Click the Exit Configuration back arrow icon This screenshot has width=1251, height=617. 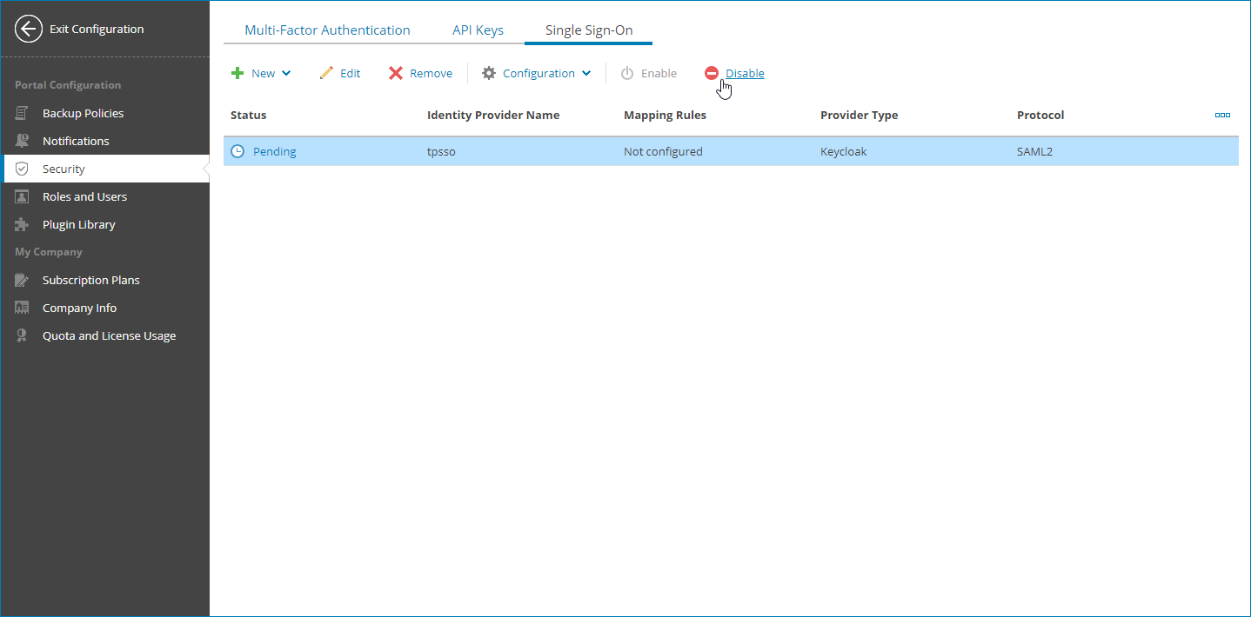(x=29, y=29)
